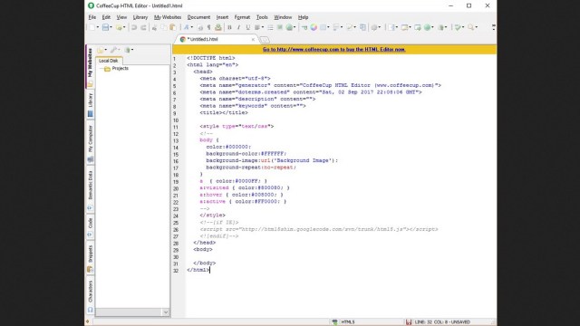The height and width of the screenshot is (326, 580).
Task: Select the Projects folder
Action: (x=121, y=69)
